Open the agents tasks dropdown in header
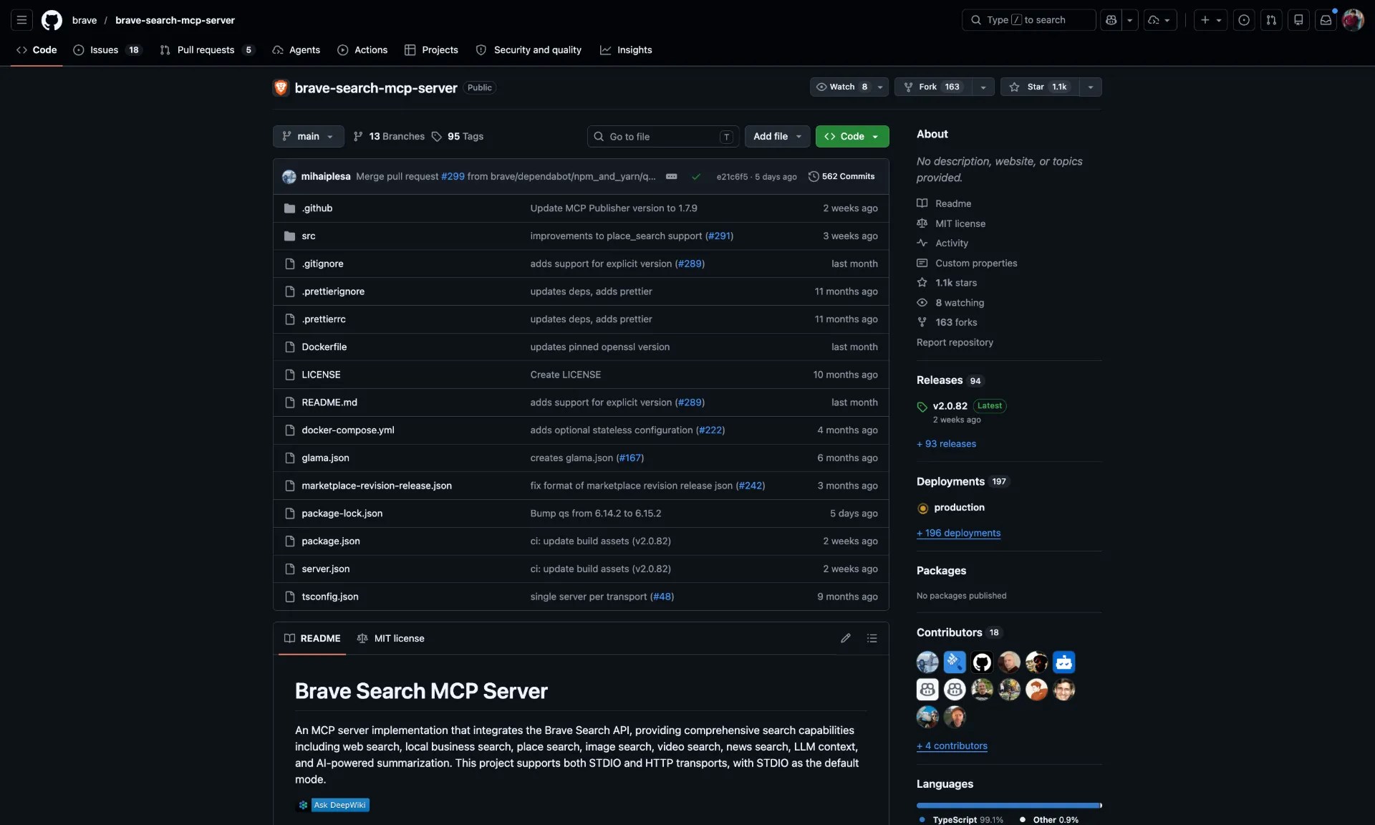The width and height of the screenshot is (1375, 825). [x=1159, y=20]
